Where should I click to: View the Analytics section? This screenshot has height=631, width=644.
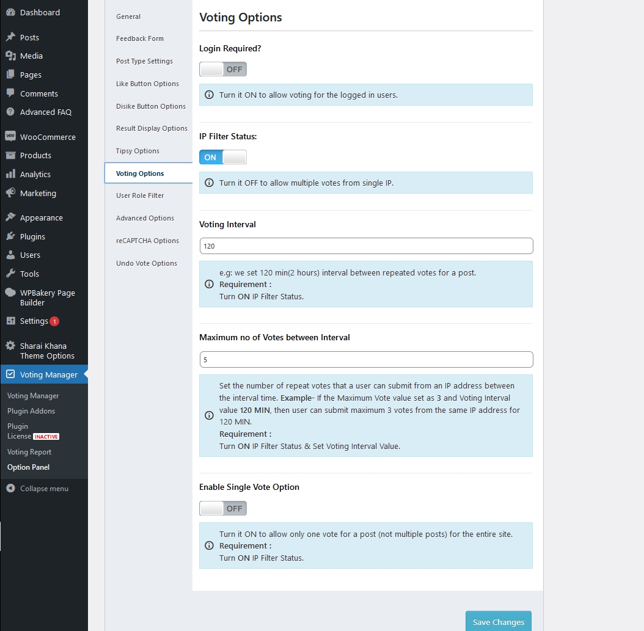[36, 174]
